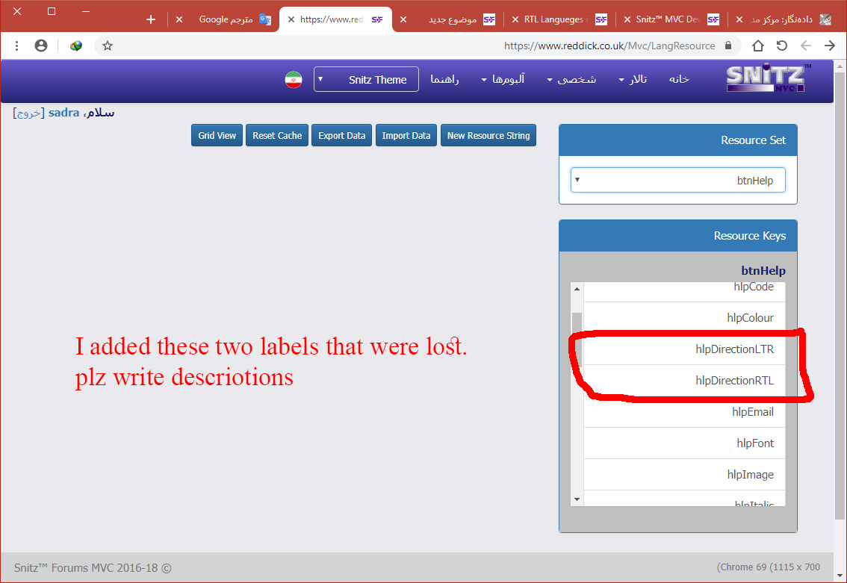Click the browser home icon

click(x=757, y=46)
